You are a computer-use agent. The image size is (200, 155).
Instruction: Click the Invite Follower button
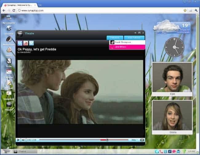click(134, 38)
